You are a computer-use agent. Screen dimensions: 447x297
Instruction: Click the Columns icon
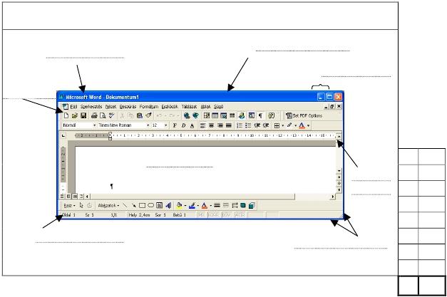pos(232,115)
